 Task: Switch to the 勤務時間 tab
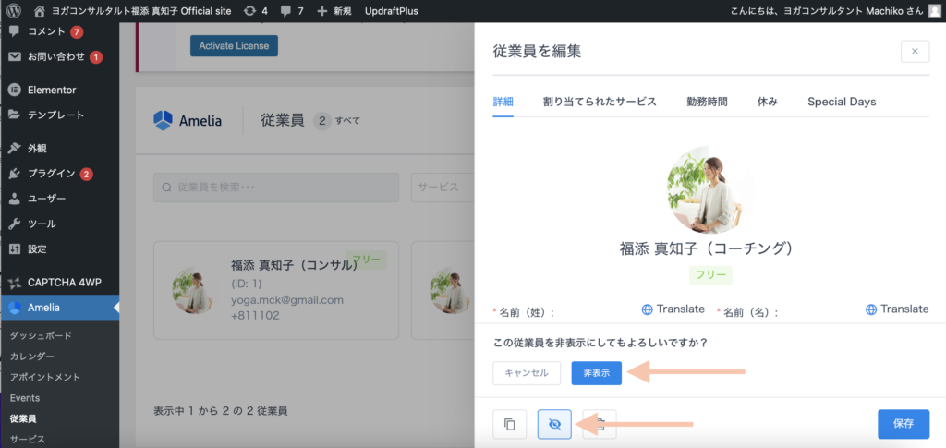coord(706,102)
